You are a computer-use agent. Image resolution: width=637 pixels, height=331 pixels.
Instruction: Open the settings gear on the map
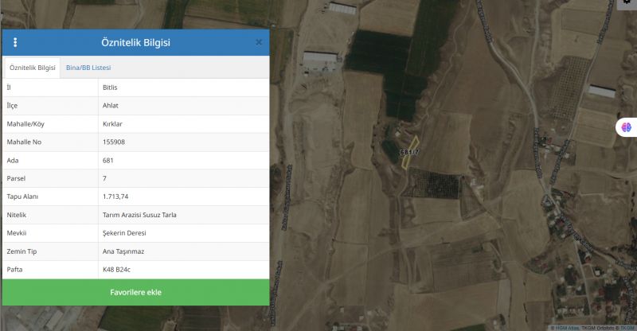click(x=627, y=3)
